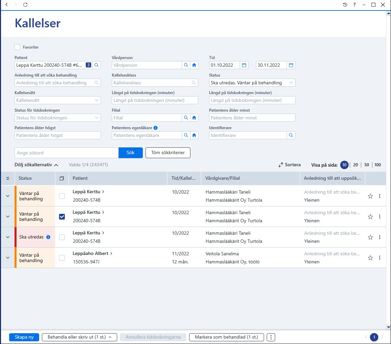The width and height of the screenshot is (391, 344).
Task: Uncheck the selected Leppä Kerttu row checkbox
Action: (62, 217)
